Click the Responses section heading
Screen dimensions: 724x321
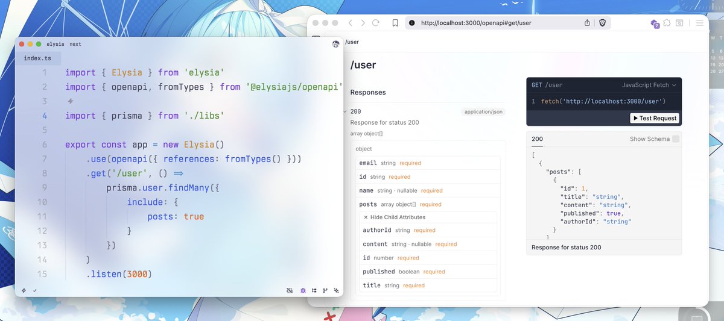click(x=368, y=92)
